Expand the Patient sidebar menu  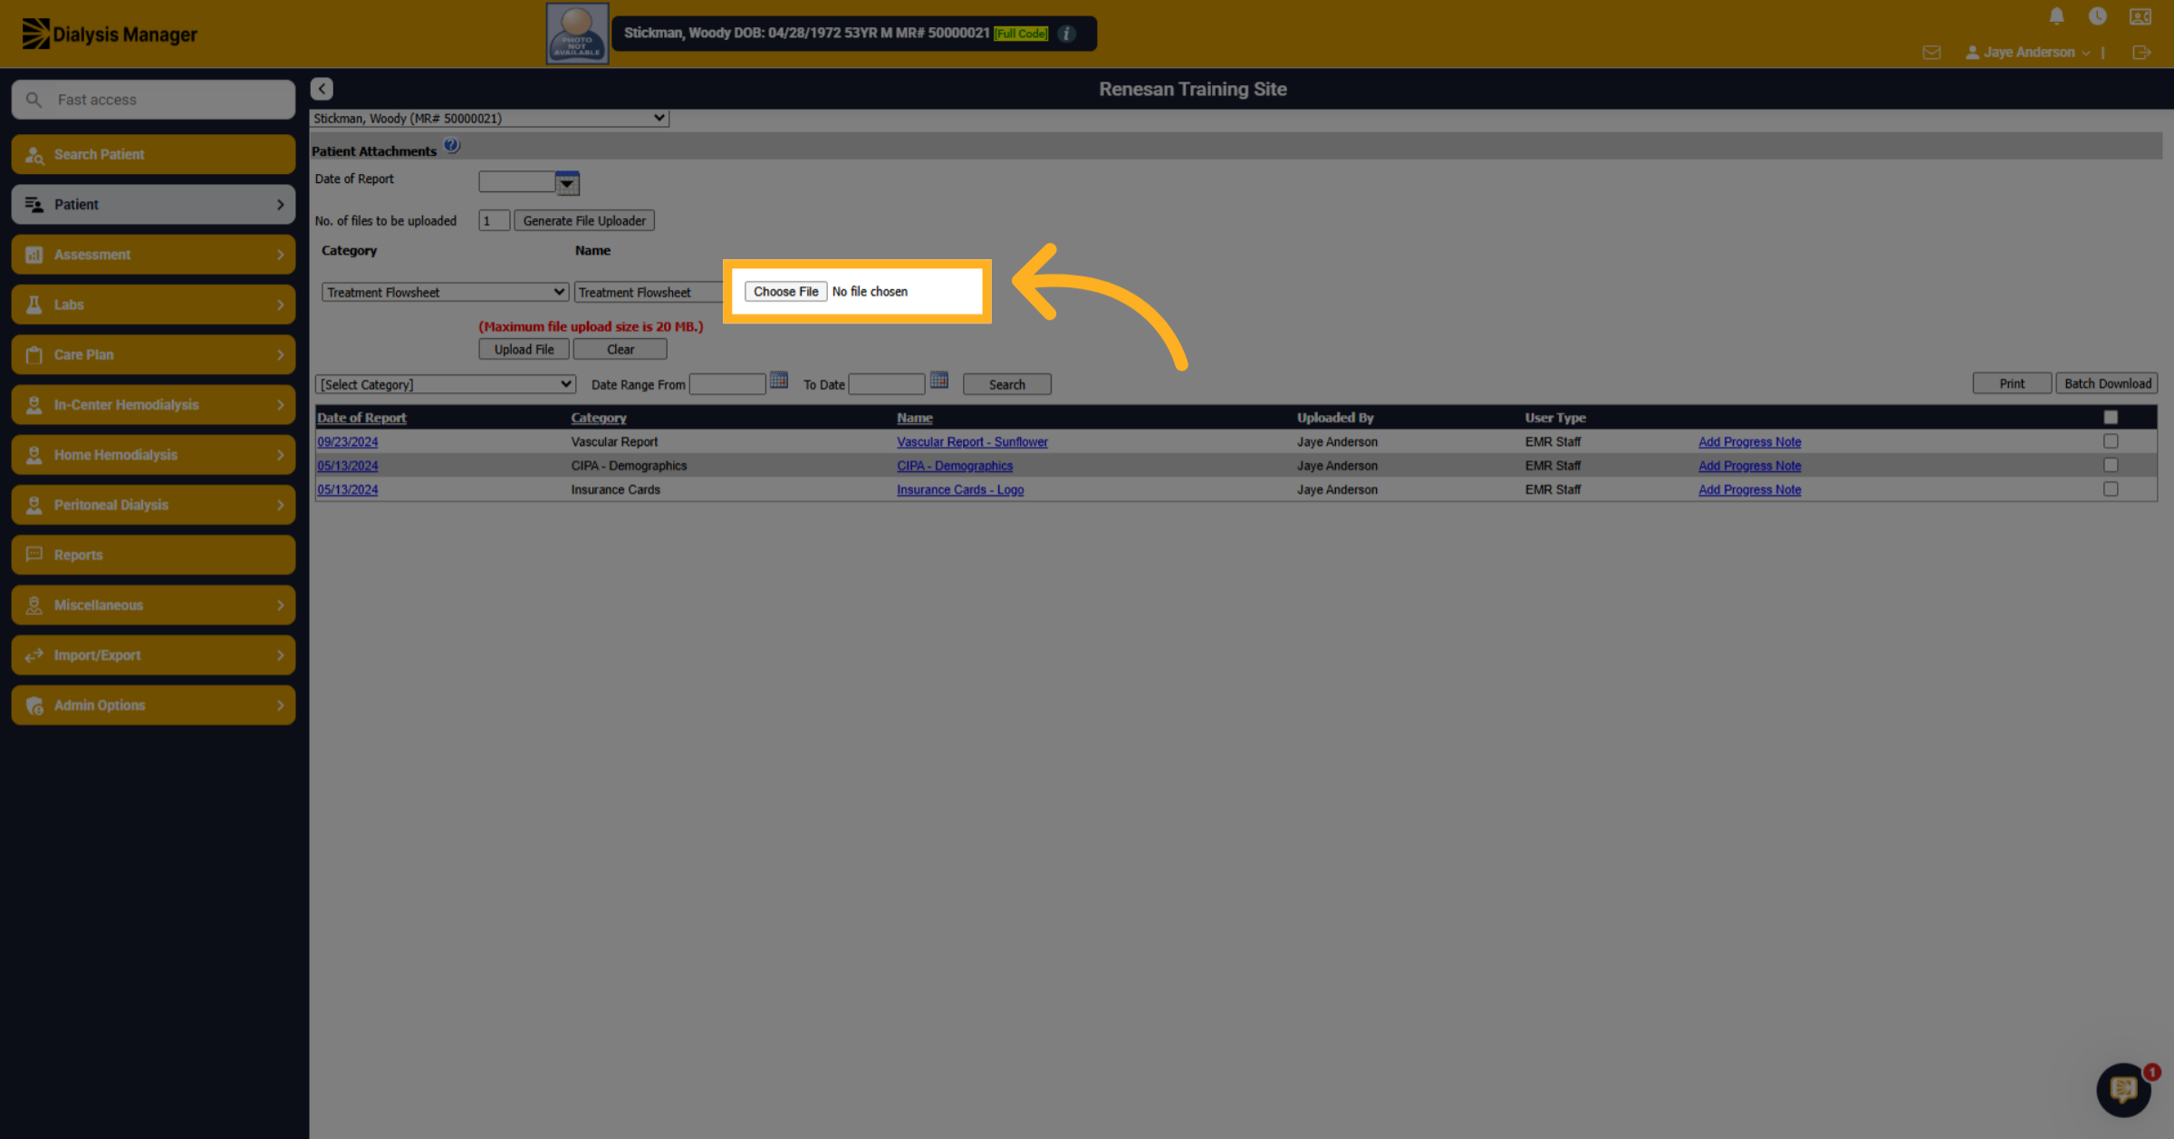(153, 205)
